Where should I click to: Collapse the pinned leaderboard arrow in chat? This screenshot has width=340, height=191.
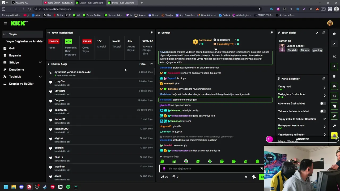(x=216, y=49)
